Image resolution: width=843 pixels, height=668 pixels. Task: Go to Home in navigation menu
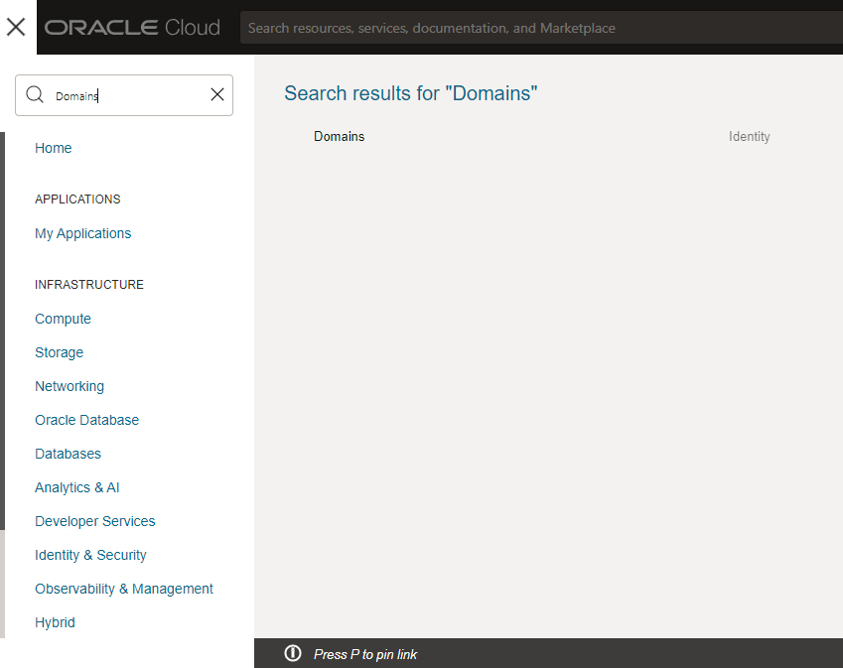pyautogui.click(x=54, y=148)
